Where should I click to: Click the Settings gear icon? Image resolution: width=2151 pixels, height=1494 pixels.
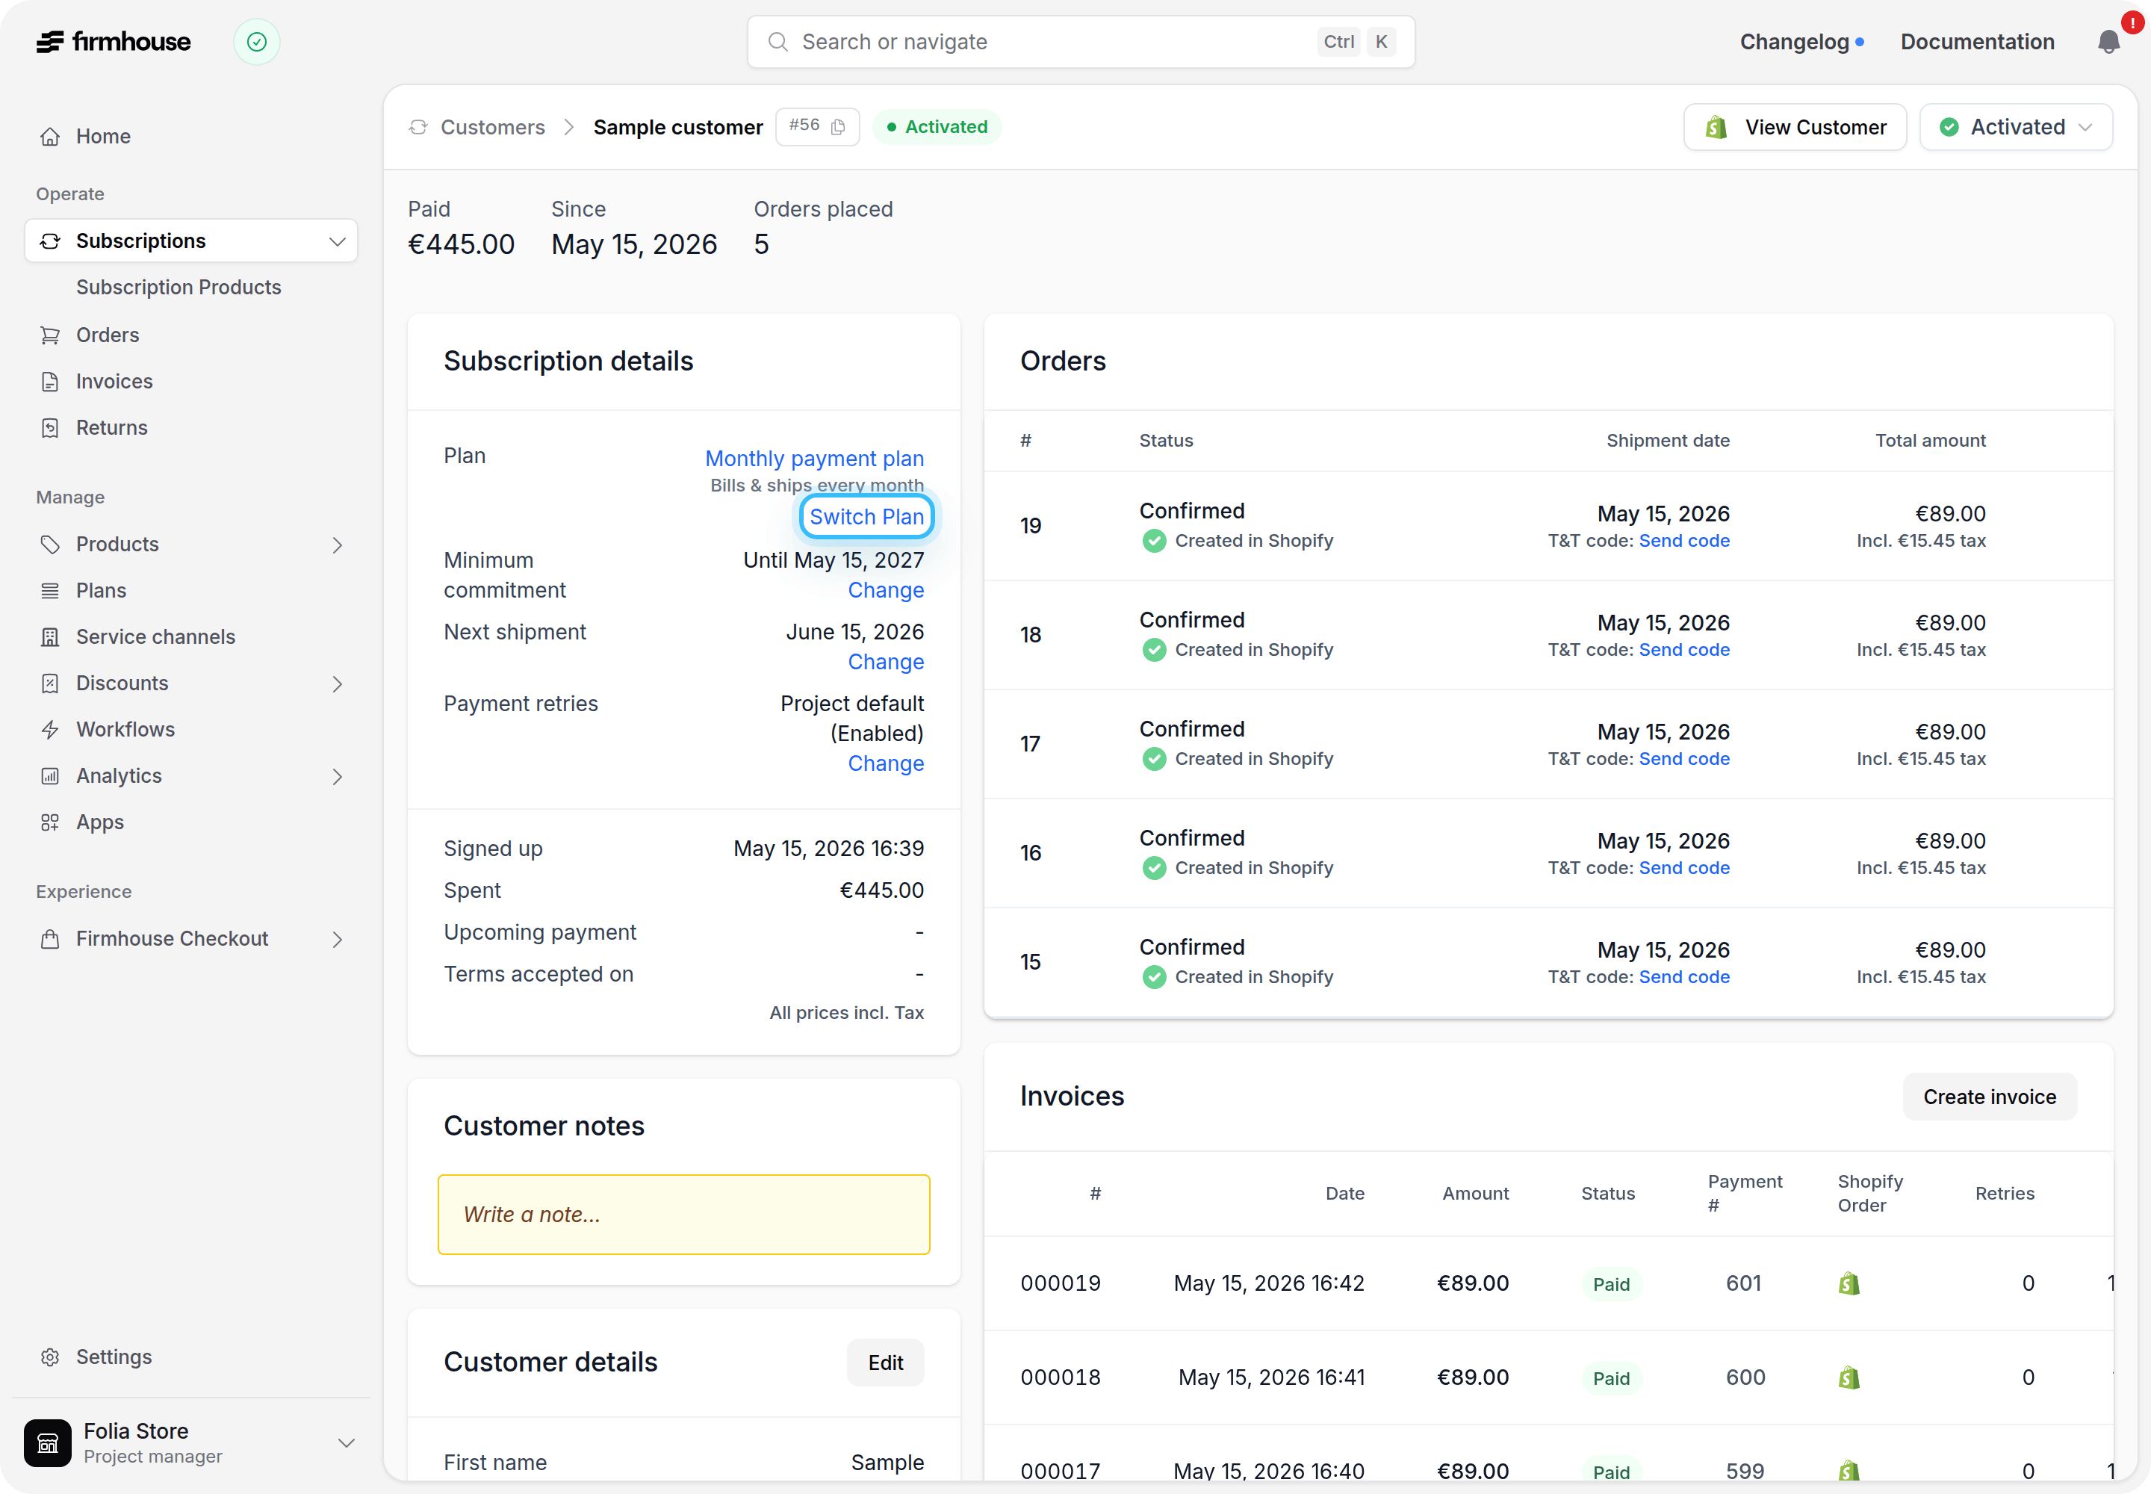click(x=51, y=1357)
